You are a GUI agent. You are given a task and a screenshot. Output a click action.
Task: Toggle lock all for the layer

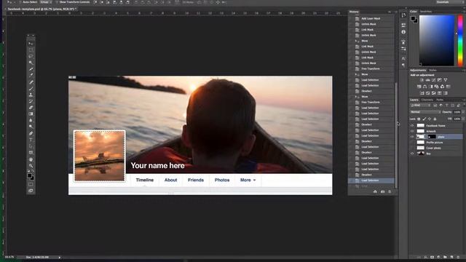click(x=435, y=119)
